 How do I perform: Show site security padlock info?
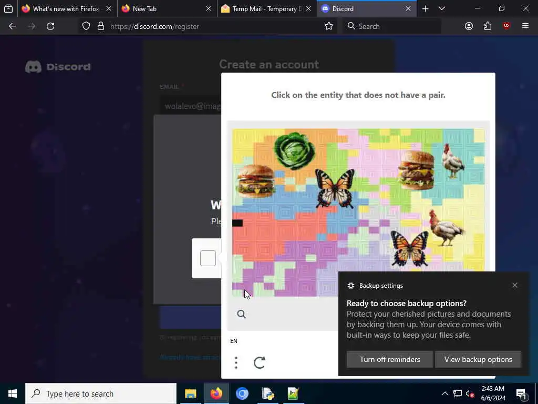[x=100, y=26]
